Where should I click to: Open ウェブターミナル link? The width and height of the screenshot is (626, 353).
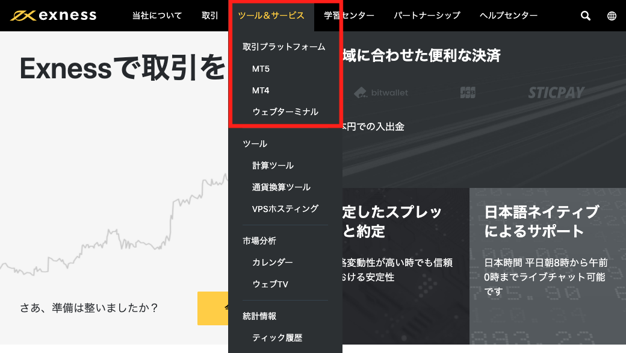(285, 112)
